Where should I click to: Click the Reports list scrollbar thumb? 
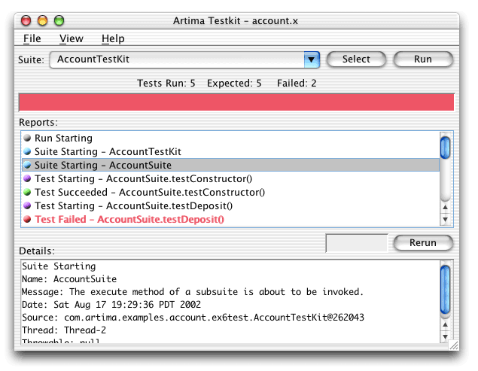[x=446, y=147]
